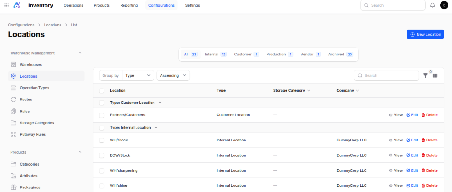This screenshot has height=192, width=452.
Task: Tick the checkbox for Partners/Customers row
Action: pyautogui.click(x=102, y=115)
